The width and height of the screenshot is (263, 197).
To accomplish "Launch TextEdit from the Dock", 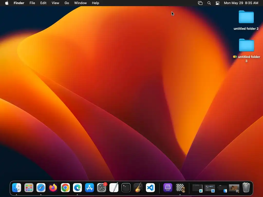I will (114, 188).
